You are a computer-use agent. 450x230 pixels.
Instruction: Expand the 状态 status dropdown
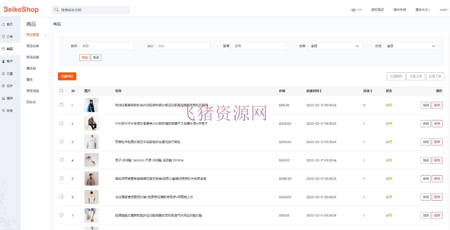tap(411, 46)
